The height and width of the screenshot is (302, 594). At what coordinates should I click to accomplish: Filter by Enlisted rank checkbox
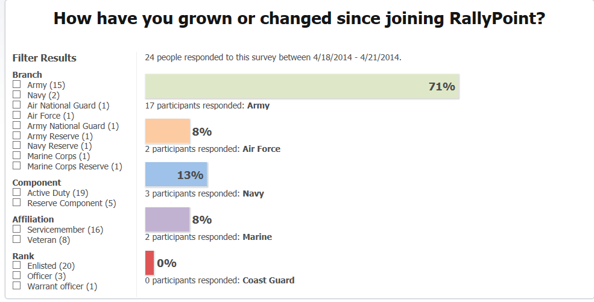[17, 265]
